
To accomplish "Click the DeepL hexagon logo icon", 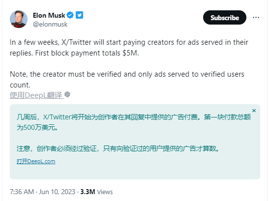I will coord(67,95).
